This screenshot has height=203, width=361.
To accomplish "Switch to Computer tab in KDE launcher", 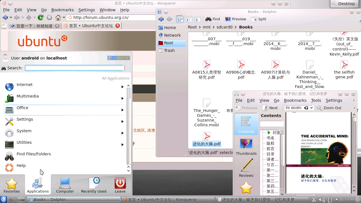I will point(65,185).
